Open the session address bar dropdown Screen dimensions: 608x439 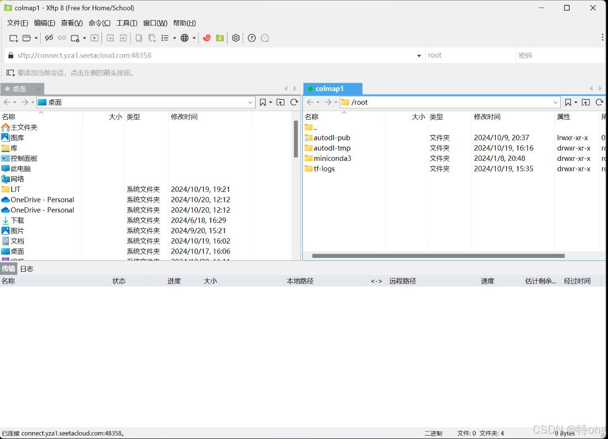click(x=419, y=55)
